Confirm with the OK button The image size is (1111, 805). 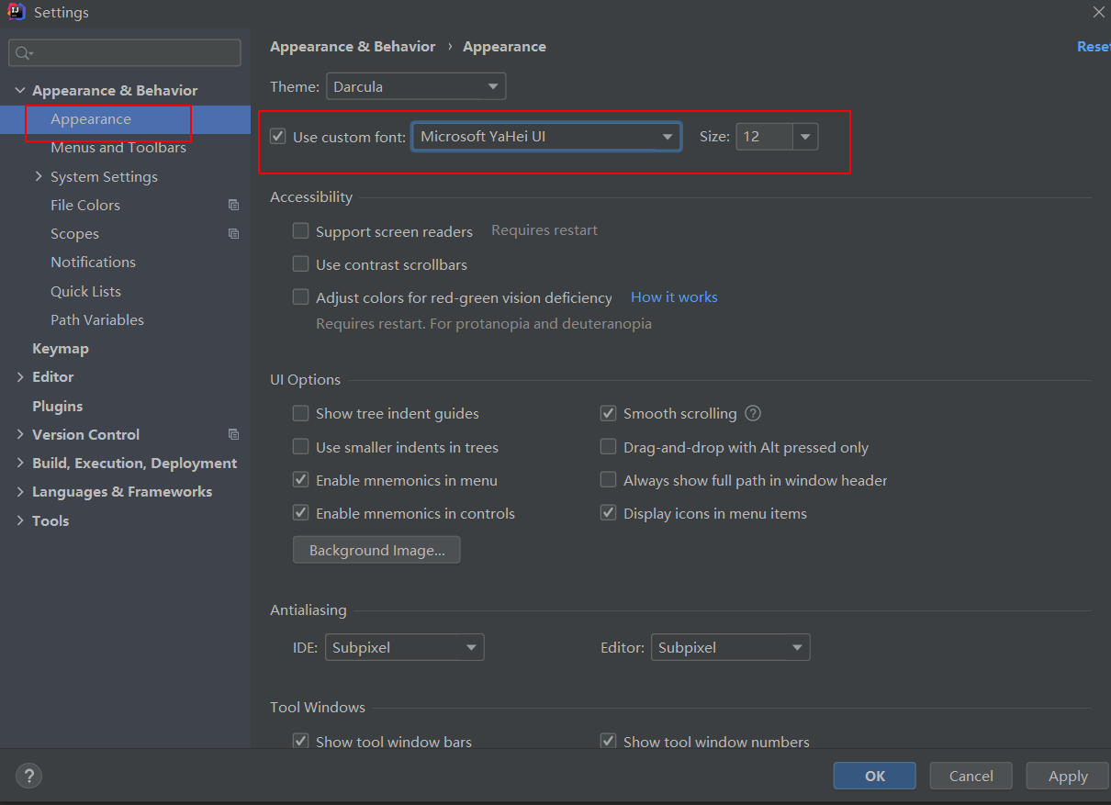click(x=875, y=776)
